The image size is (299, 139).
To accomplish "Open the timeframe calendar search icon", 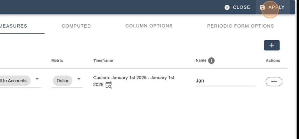I will coord(109,85).
